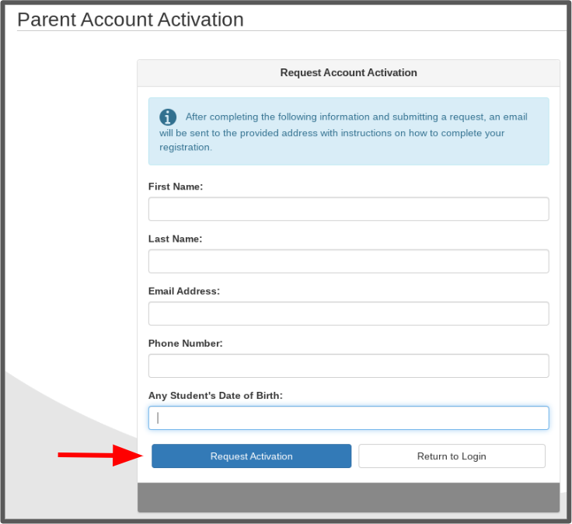Screen dimensions: 572x524
Task: Click the blue information circle icon
Action: [168, 117]
